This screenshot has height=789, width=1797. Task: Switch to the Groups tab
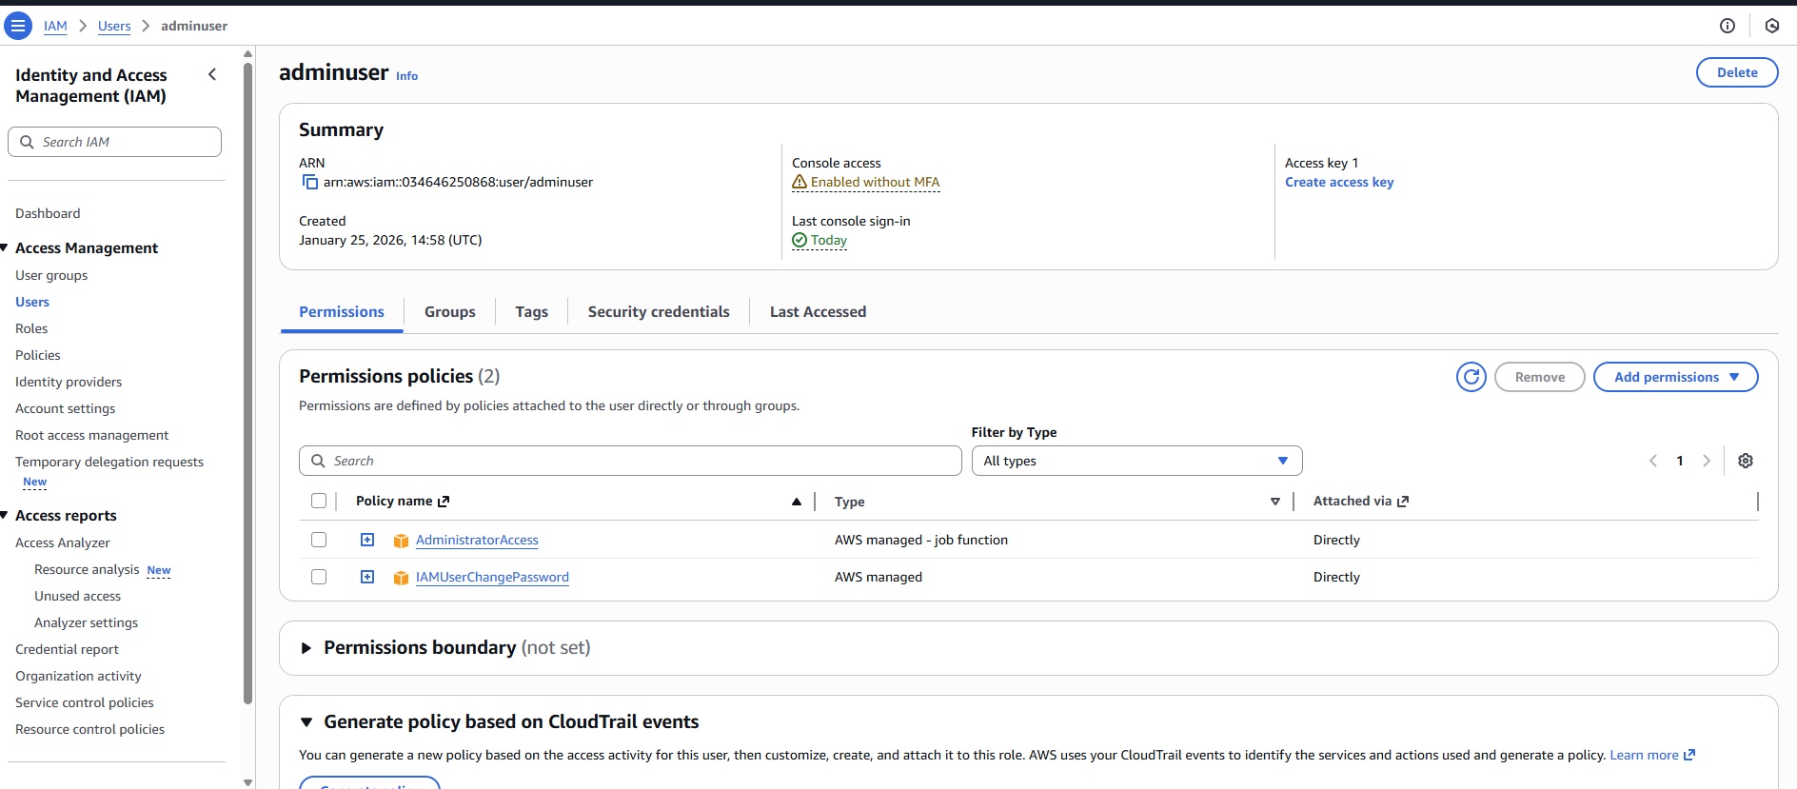click(x=449, y=311)
